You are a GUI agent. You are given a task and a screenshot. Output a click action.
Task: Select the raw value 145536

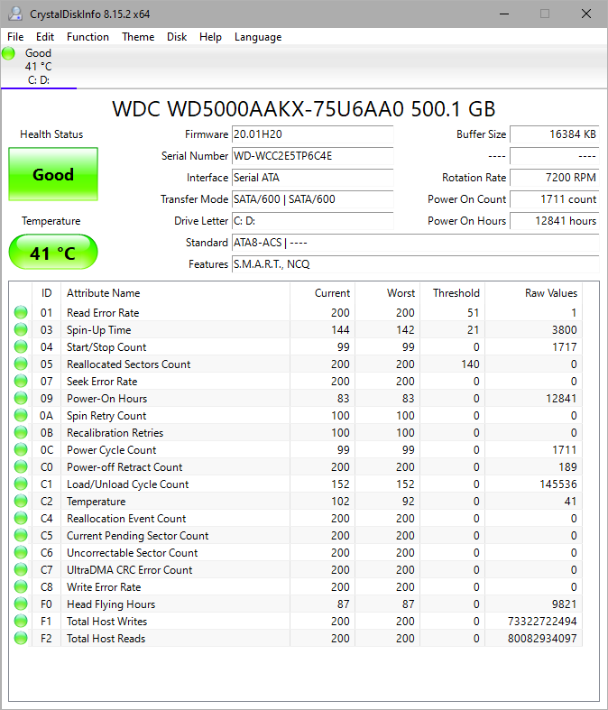coord(558,484)
